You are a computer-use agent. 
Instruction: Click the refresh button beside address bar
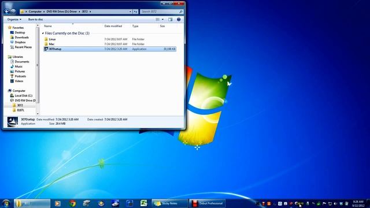point(135,12)
